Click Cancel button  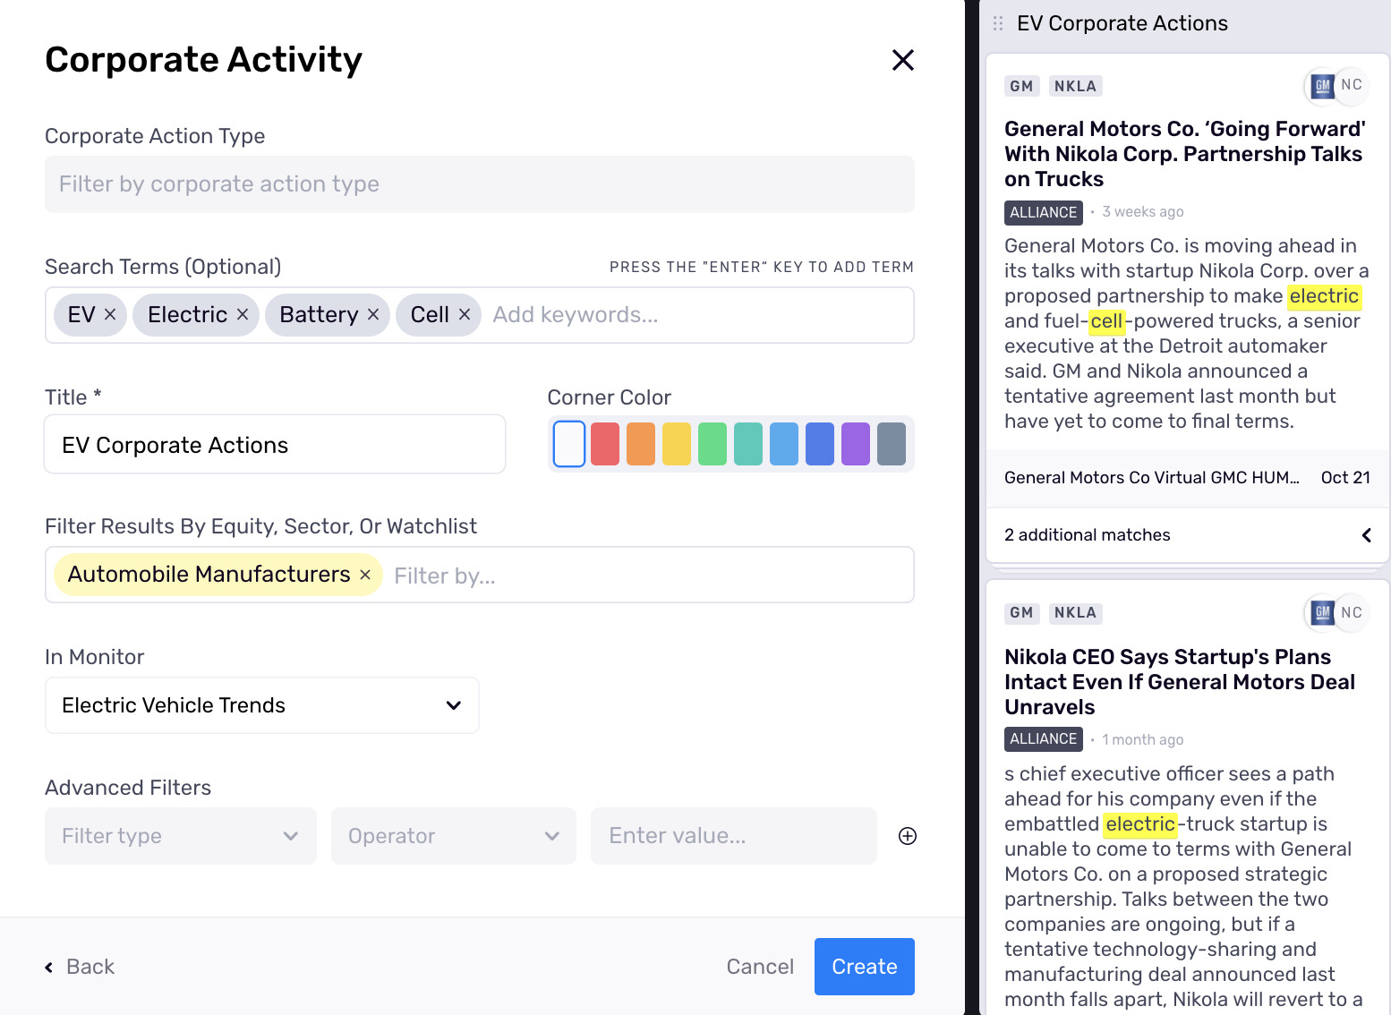[760, 967]
